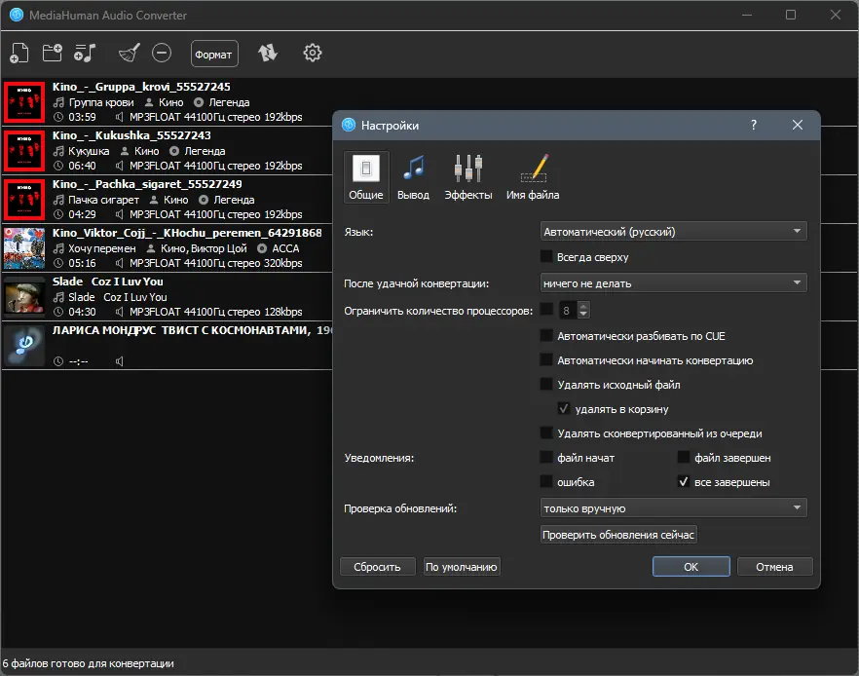Click Проверить обновления сейчас button
859x676 pixels.
[x=617, y=535]
